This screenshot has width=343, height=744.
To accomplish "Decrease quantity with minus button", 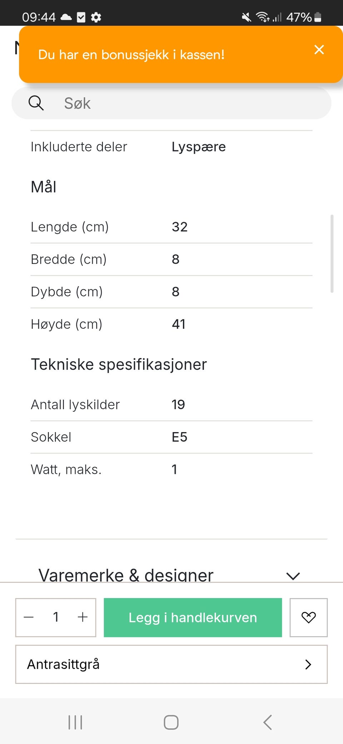I will (x=29, y=617).
